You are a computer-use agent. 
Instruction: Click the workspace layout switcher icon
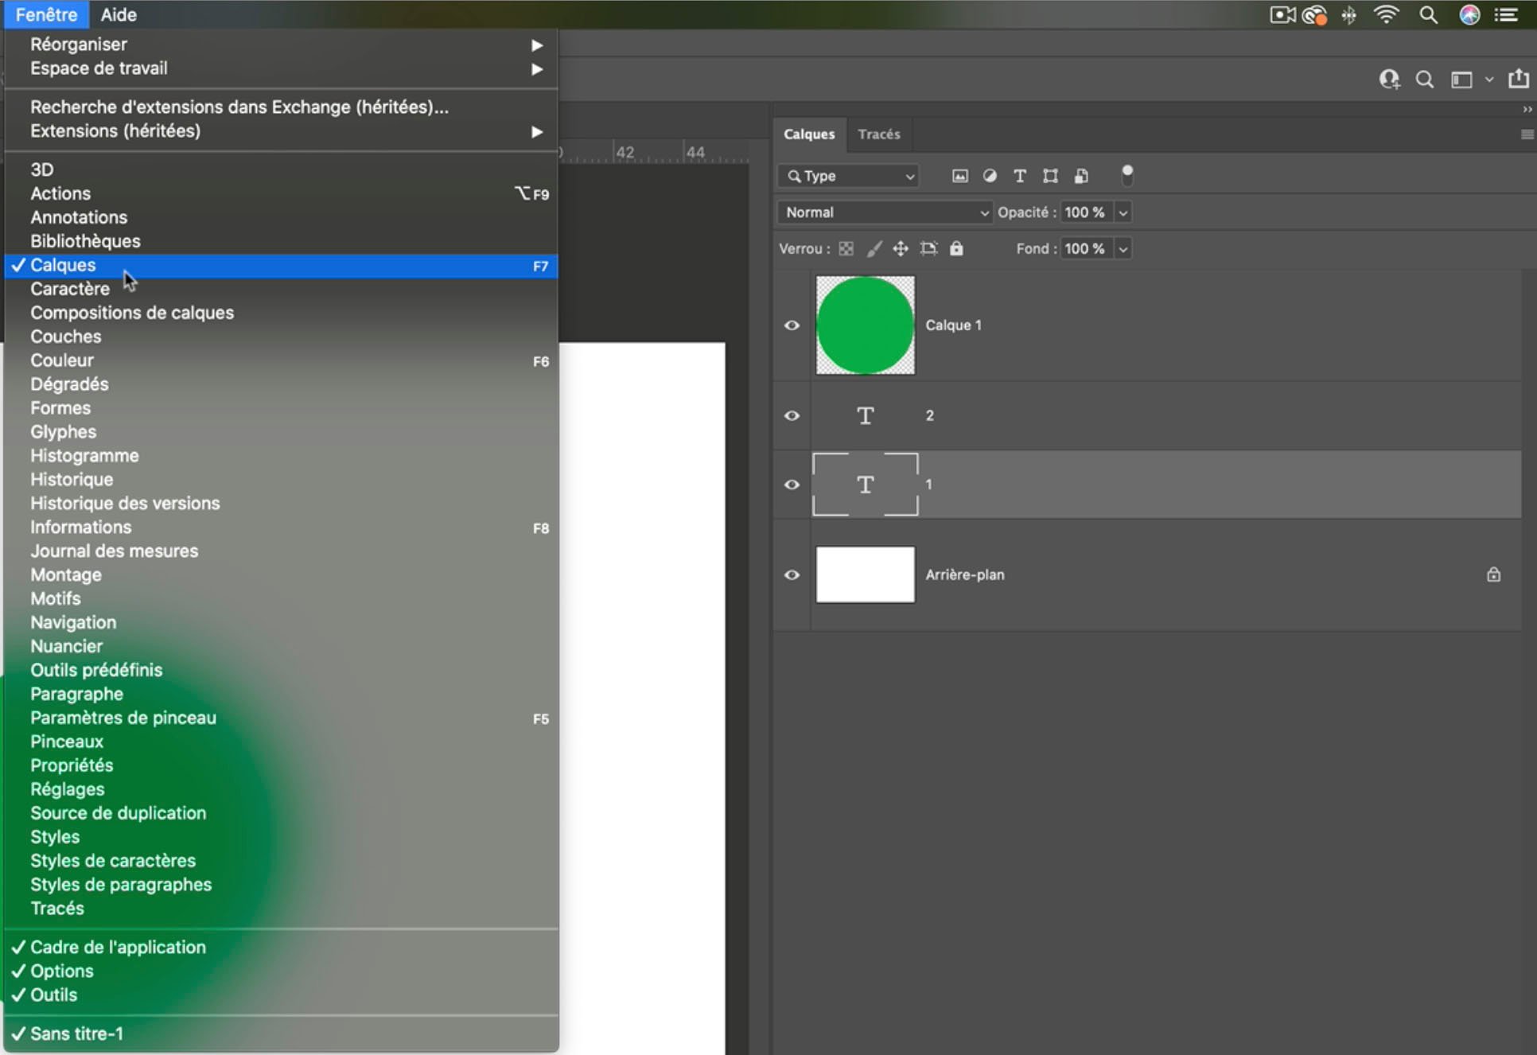coord(1461,80)
